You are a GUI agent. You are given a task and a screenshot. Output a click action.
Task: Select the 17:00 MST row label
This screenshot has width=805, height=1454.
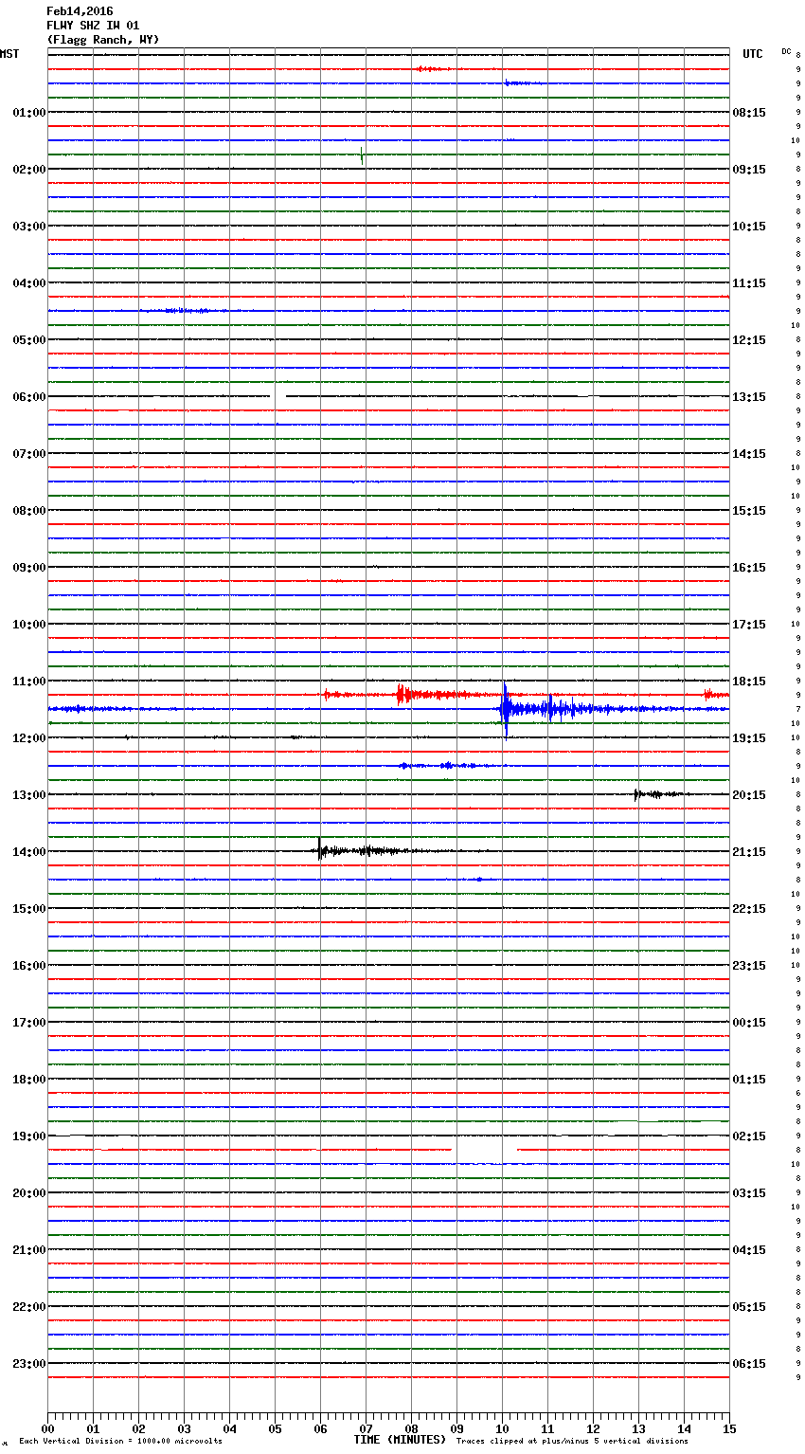[29, 1023]
